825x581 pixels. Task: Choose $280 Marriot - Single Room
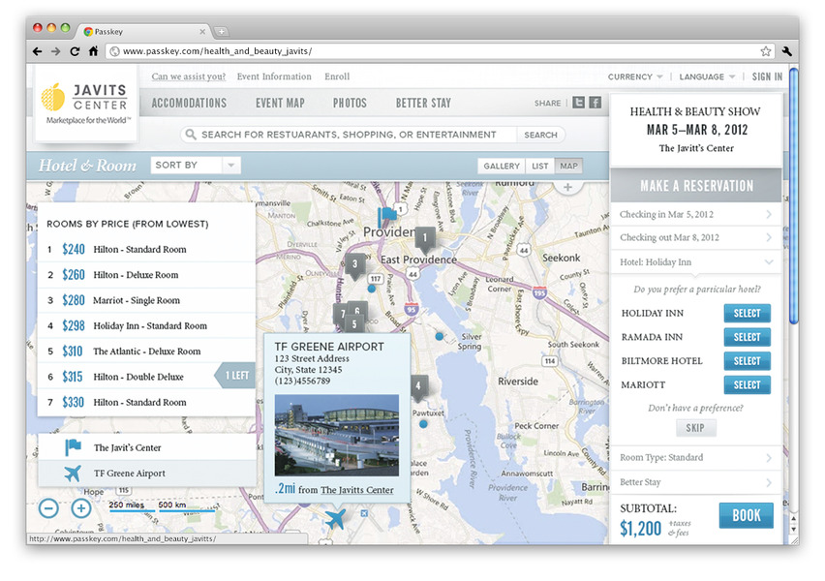pyautogui.click(x=146, y=300)
